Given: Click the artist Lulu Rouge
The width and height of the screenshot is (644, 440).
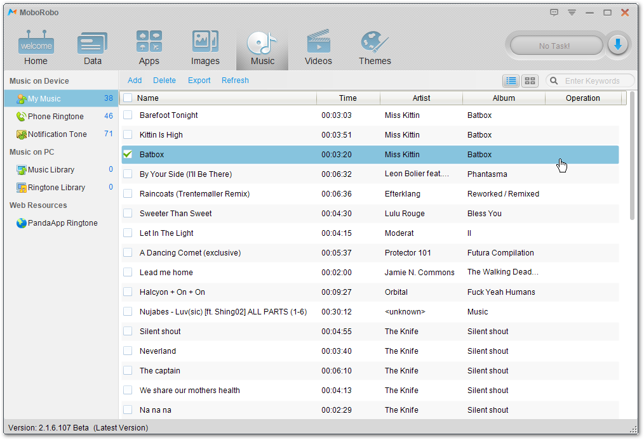Looking at the screenshot, I should pos(405,213).
